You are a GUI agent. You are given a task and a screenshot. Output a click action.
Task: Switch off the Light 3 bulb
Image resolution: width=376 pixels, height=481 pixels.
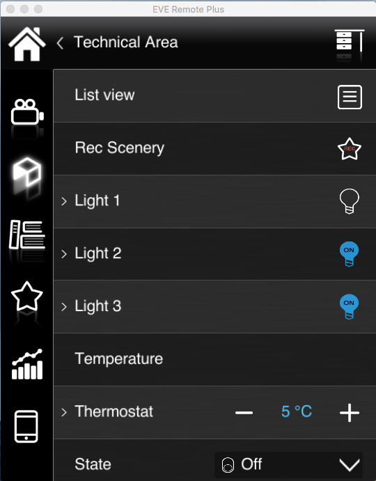349,307
